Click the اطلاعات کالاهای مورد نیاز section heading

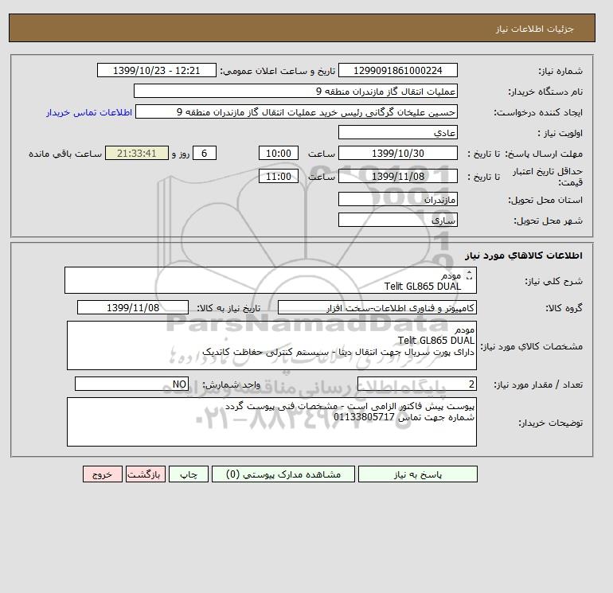pos(524,256)
